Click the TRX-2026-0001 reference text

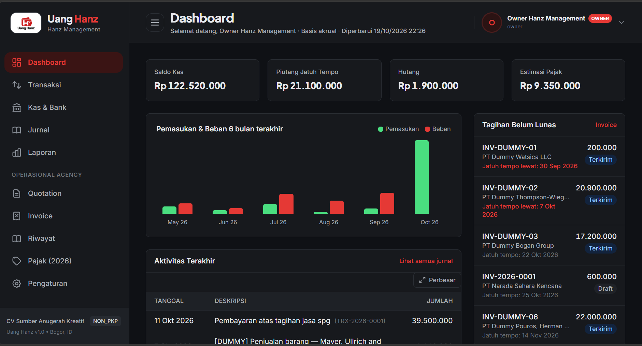(360, 321)
